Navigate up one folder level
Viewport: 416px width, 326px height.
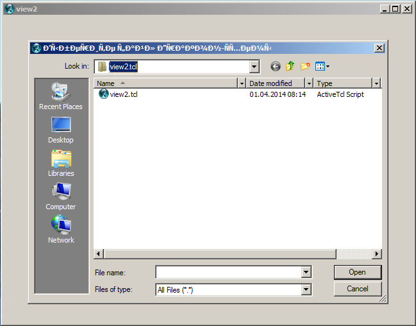pyautogui.click(x=290, y=66)
